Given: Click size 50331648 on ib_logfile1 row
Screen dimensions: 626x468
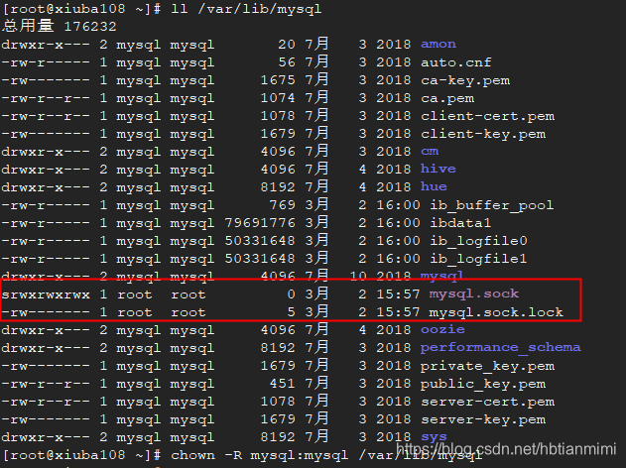Looking at the screenshot, I should (x=260, y=259).
